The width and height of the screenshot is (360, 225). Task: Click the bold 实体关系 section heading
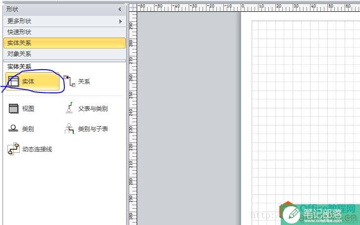pyautogui.click(x=19, y=67)
